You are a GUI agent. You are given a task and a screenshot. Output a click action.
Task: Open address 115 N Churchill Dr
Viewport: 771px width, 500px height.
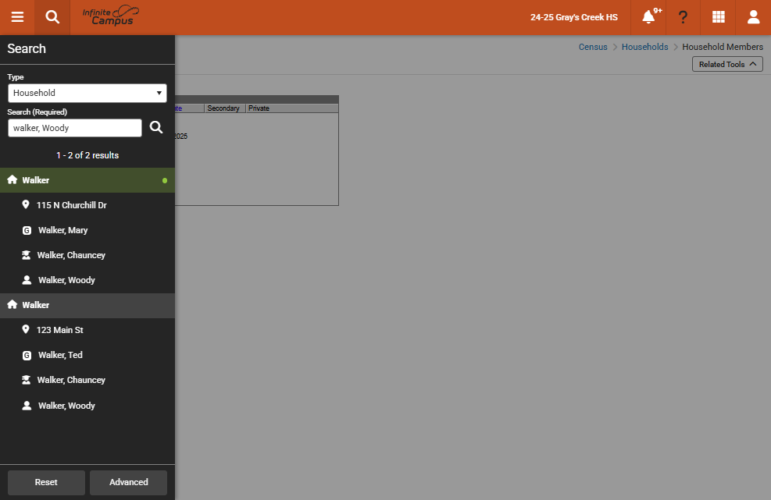point(71,205)
